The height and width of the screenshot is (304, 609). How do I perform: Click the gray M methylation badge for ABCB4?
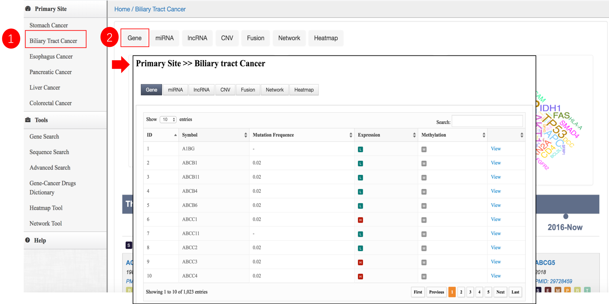424,192
